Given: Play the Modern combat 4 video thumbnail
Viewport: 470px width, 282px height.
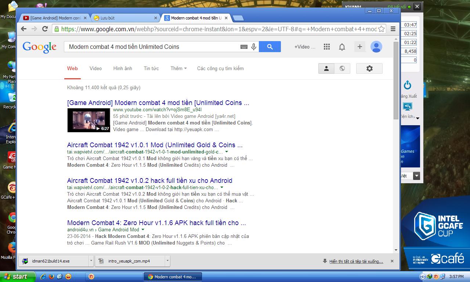Looking at the screenshot, I should tap(88, 120).
